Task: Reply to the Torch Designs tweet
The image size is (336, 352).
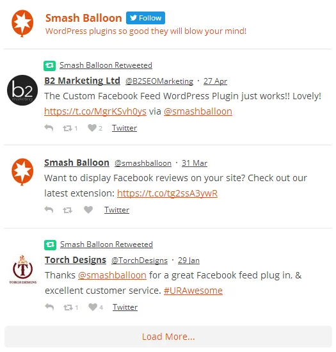Action: click(x=49, y=307)
